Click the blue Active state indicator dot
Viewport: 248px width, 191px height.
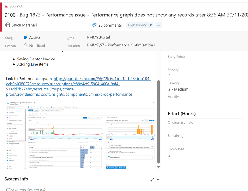25,38
